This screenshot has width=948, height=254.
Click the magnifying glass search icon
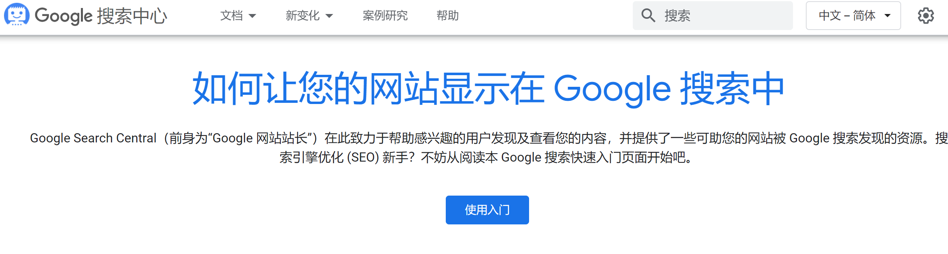coord(648,16)
